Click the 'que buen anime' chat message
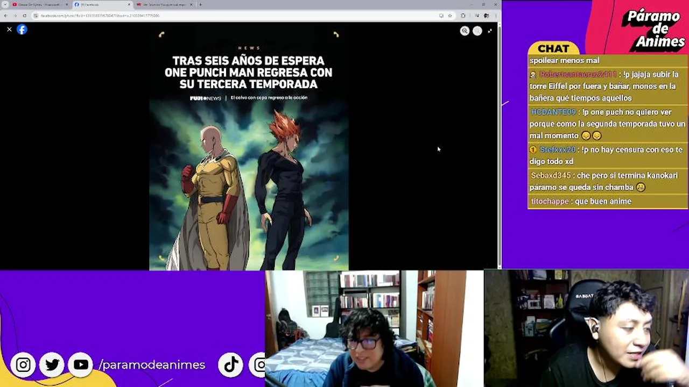Viewport: 689px width, 387px height. (603, 201)
